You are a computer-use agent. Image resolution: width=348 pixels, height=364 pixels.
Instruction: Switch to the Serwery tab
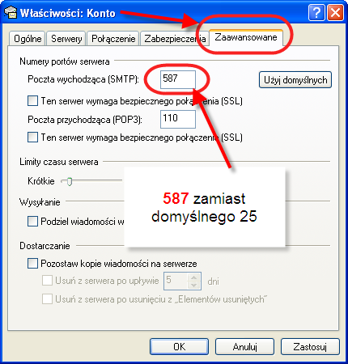(x=66, y=39)
